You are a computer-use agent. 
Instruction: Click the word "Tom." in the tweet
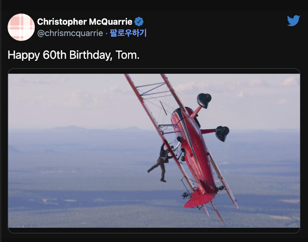pos(128,55)
